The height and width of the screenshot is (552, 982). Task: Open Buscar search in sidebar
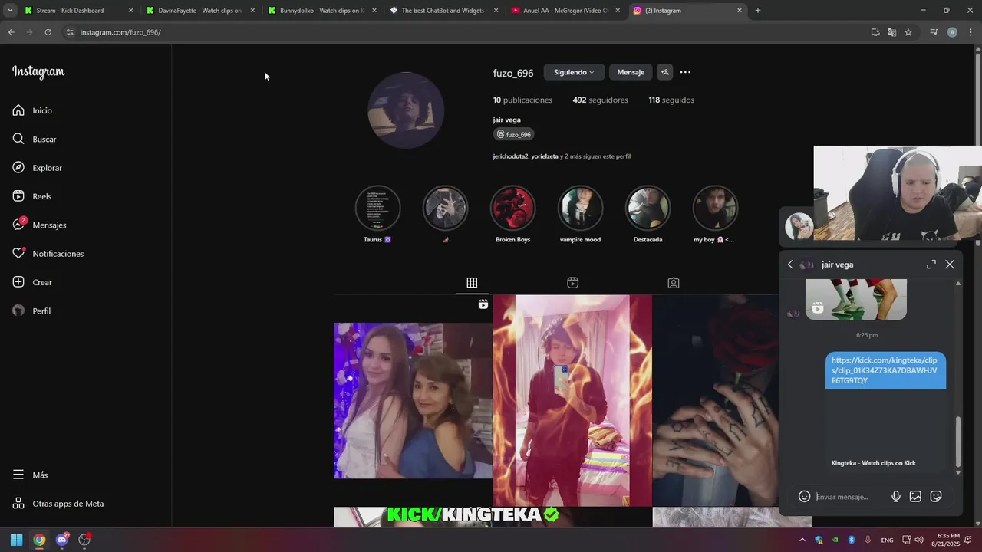[35, 139]
